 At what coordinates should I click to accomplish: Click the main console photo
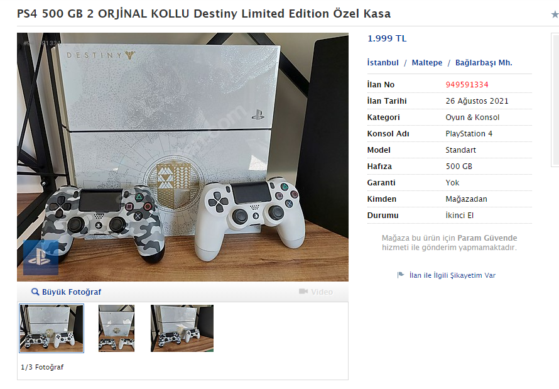(183, 157)
